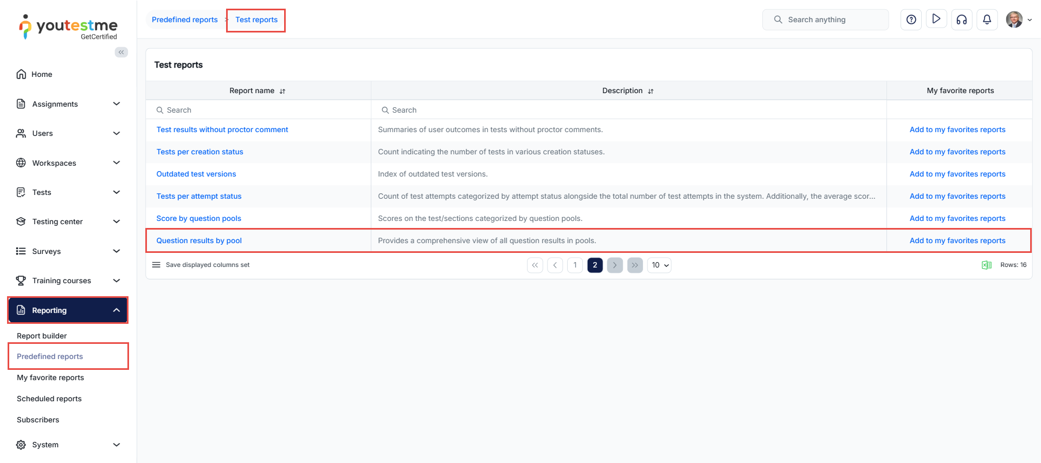Screen dimensions: 1041x463
Task: Click the Home menu label
Action: click(42, 74)
